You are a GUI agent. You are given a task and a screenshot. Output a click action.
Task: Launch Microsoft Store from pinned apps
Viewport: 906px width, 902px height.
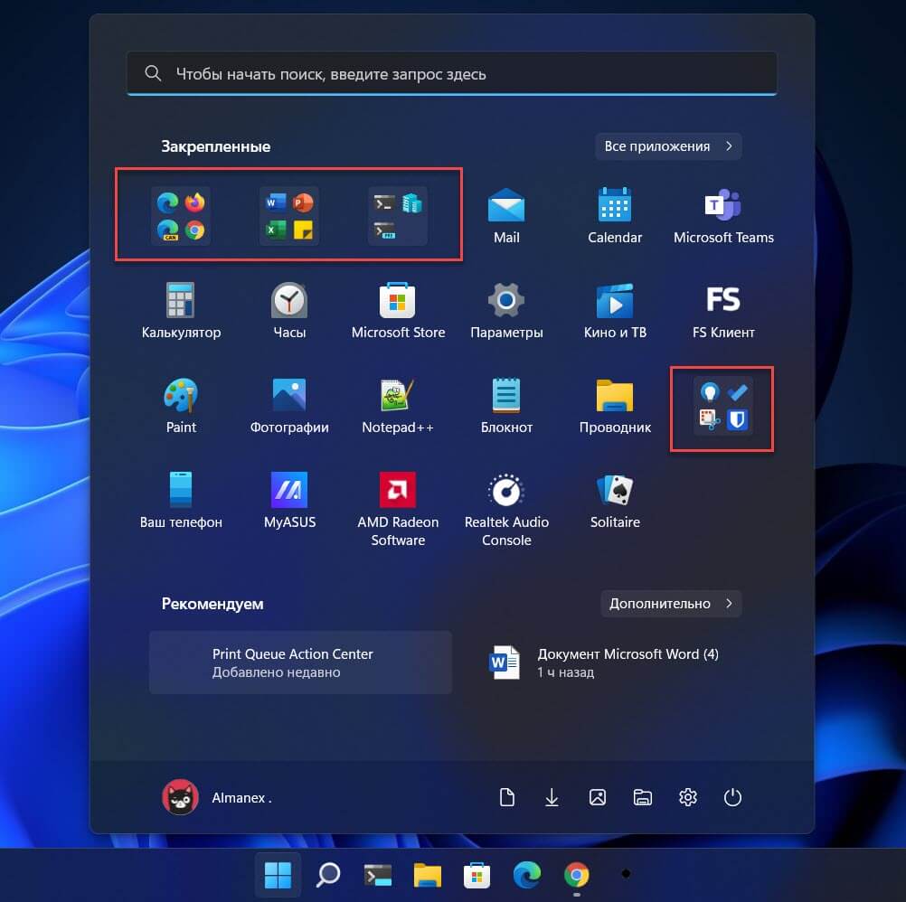[x=398, y=309]
